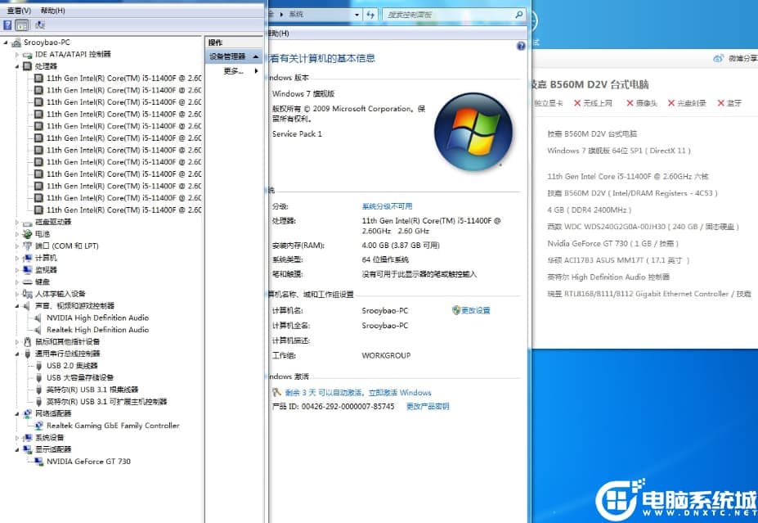Click the Properties pane icon in Device Manager toolbar
Screen dimensions: 758x523
pos(22,25)
